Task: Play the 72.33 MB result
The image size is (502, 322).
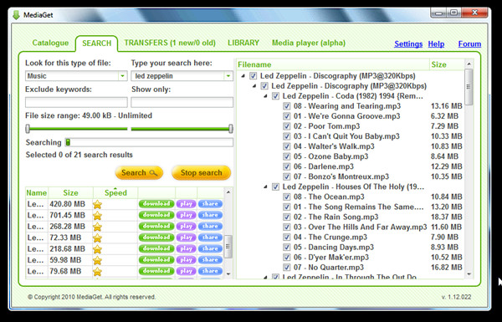Action: pos(186,238)
